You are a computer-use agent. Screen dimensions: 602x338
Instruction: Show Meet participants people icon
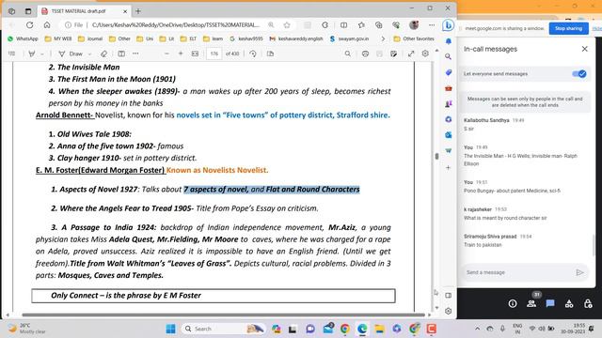coord(531,303)
